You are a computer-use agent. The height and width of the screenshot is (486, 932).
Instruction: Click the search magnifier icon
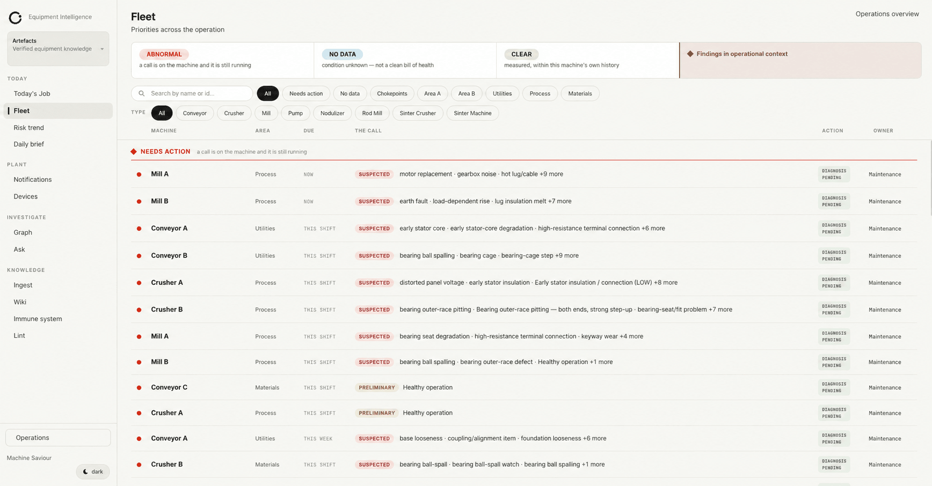pyautogui.click(x=142, y=93)
